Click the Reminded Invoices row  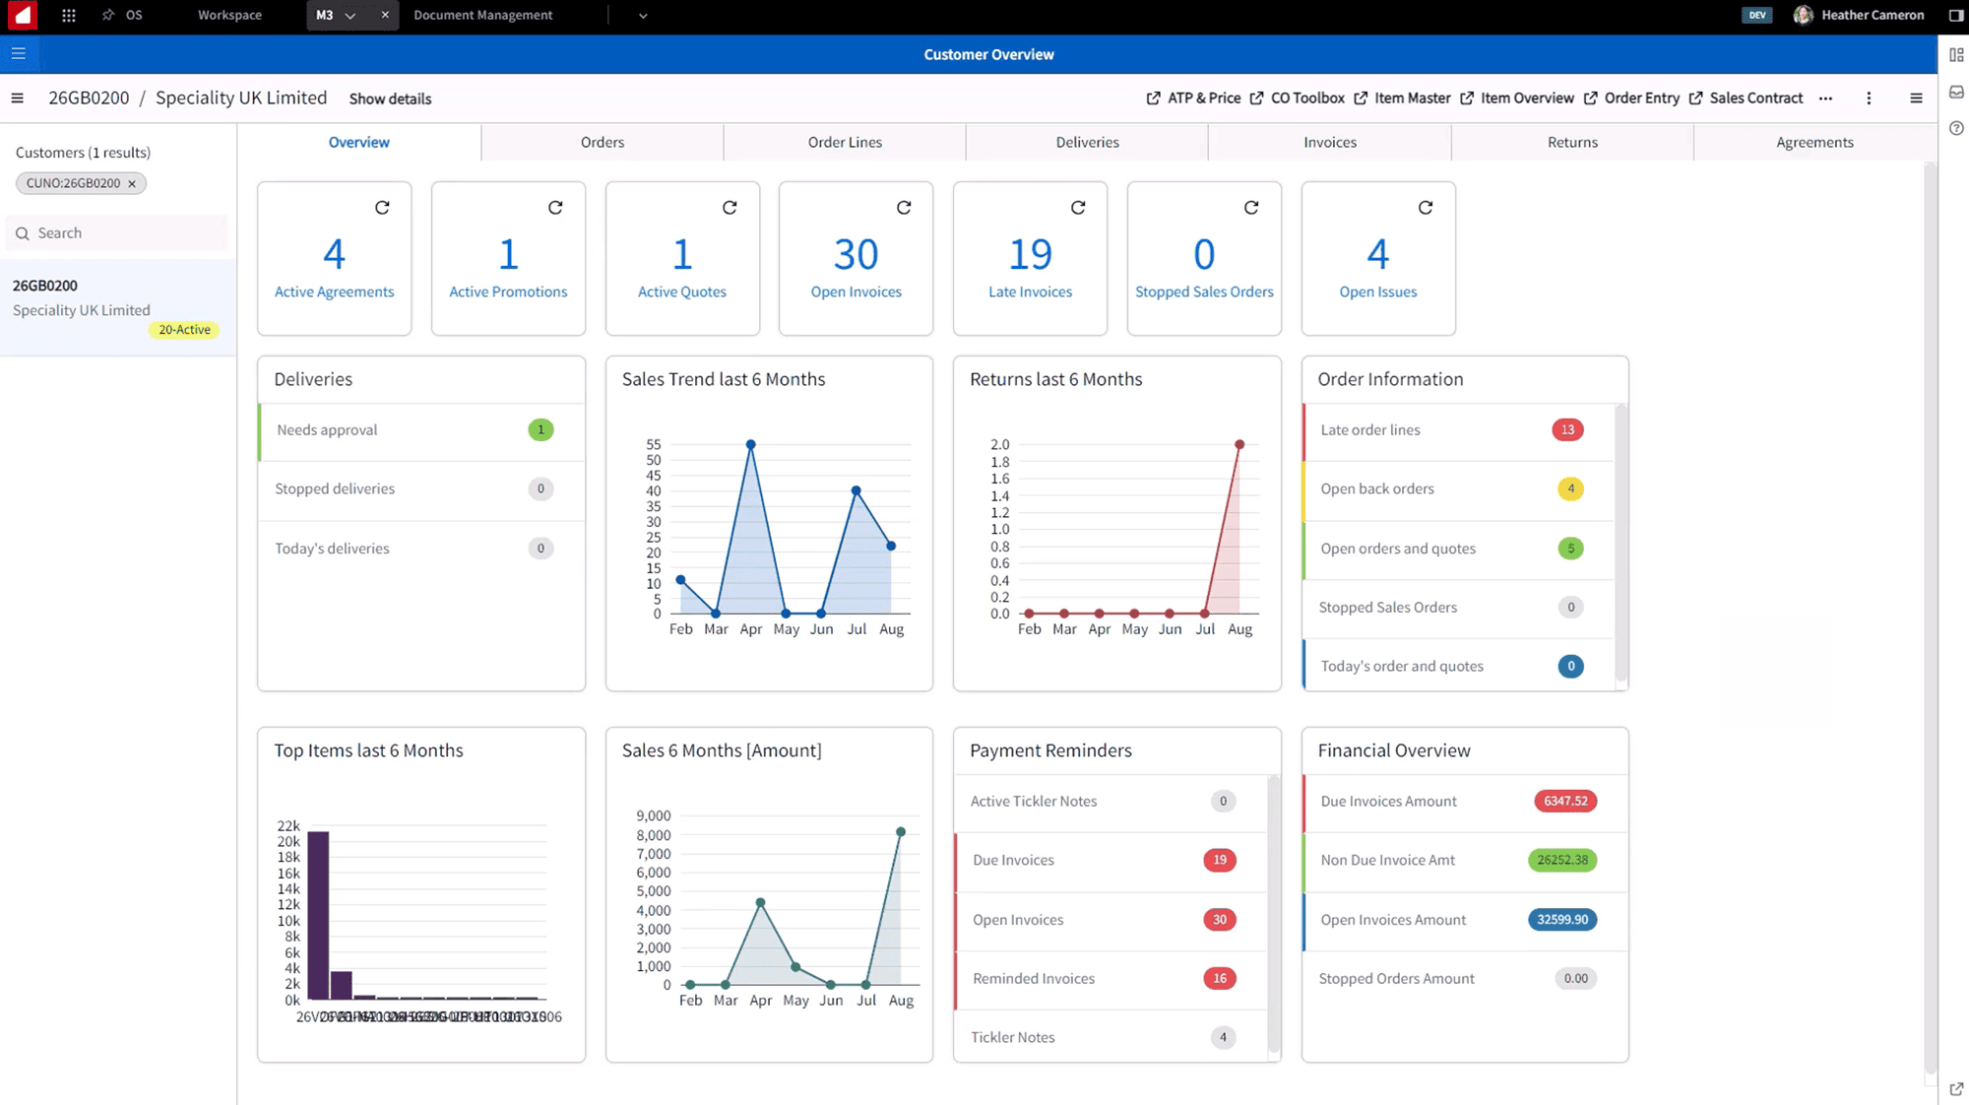point(1111,979)
